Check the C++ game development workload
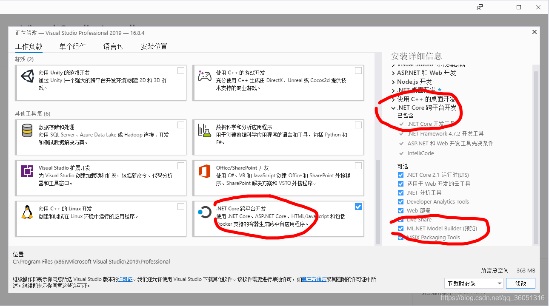Viewport: 549px width, 306px height. pos(358,71)
